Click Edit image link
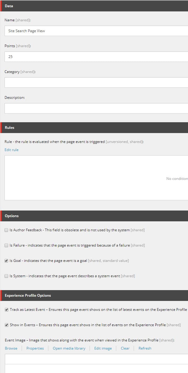The image size is (188, 373). tap(103, 348)
